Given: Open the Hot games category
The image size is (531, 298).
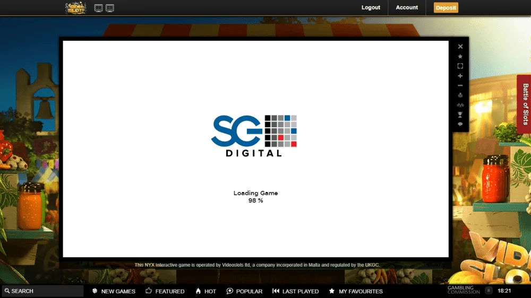Looking at the screenshot, I should (205, 291).
